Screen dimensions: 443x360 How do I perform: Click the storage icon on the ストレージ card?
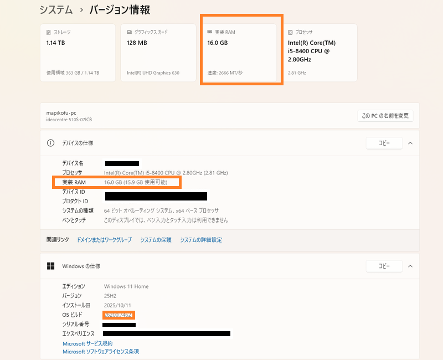[x=47, y=32]
